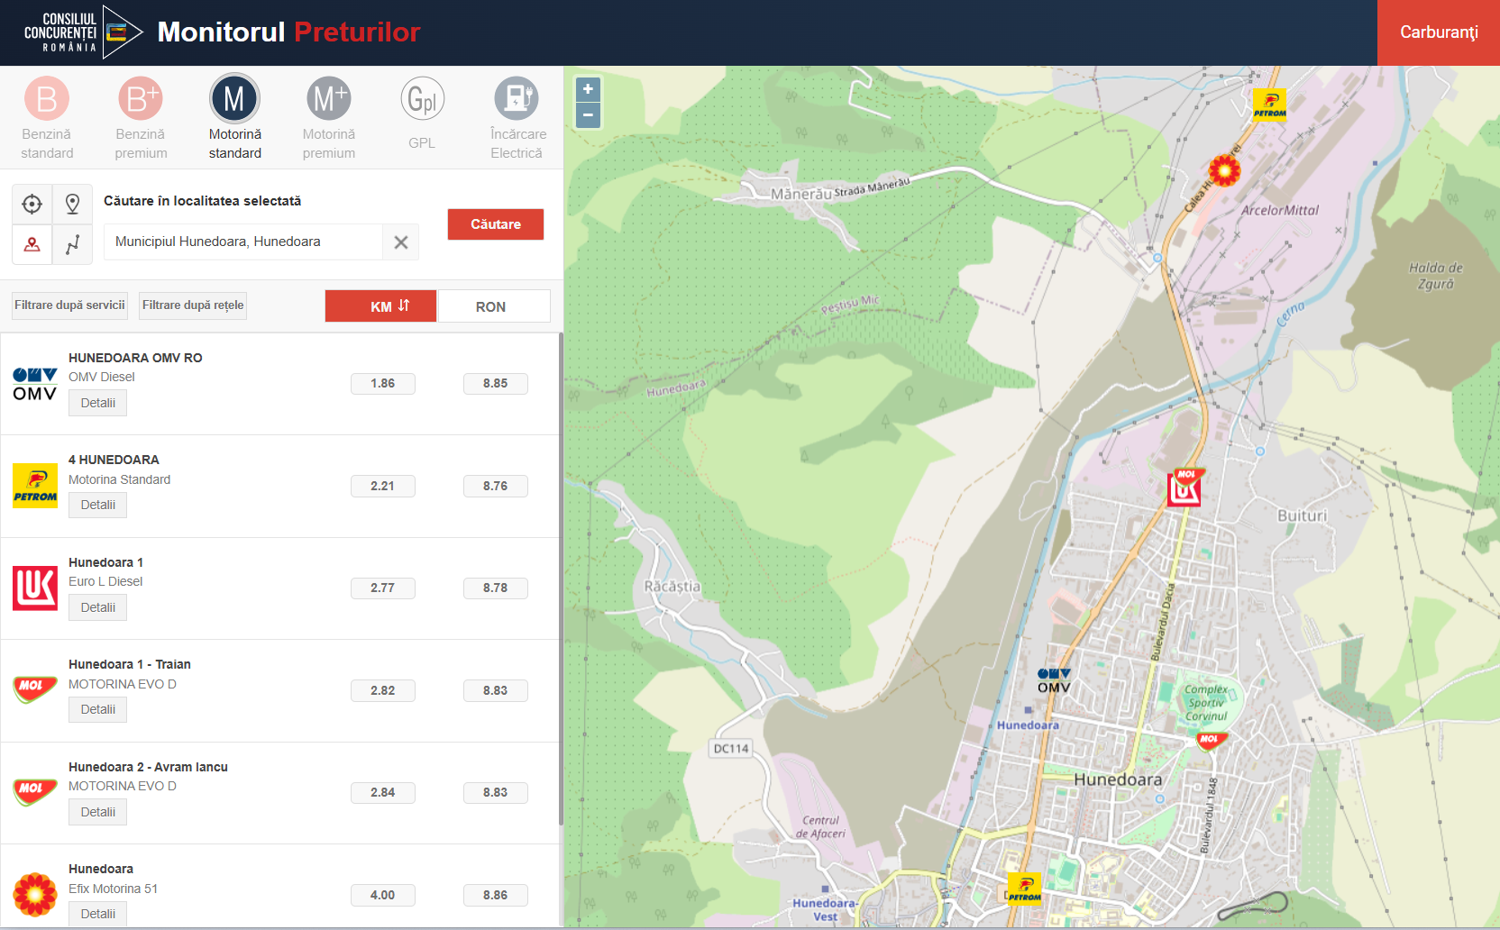
Task: Open Filtrare după rețele filter
Action: tap(193, 305)
